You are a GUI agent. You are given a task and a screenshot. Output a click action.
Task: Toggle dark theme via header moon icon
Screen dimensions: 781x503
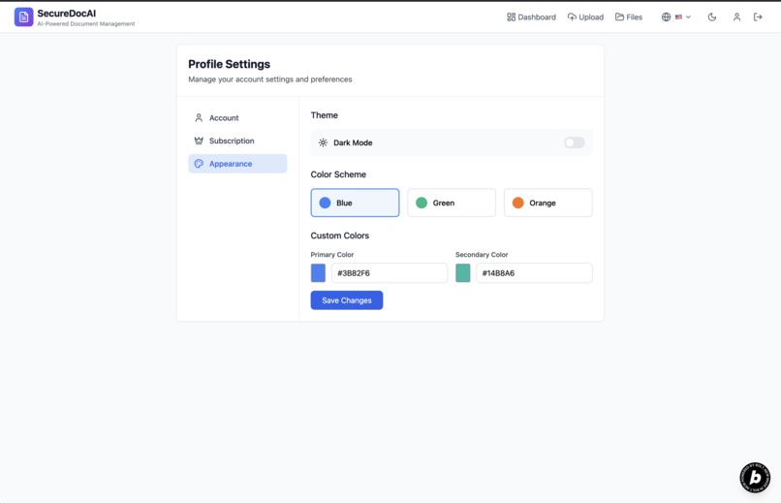coord(712,16)
